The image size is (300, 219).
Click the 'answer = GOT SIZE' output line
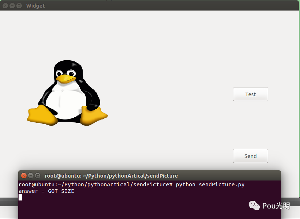(46, 191)
